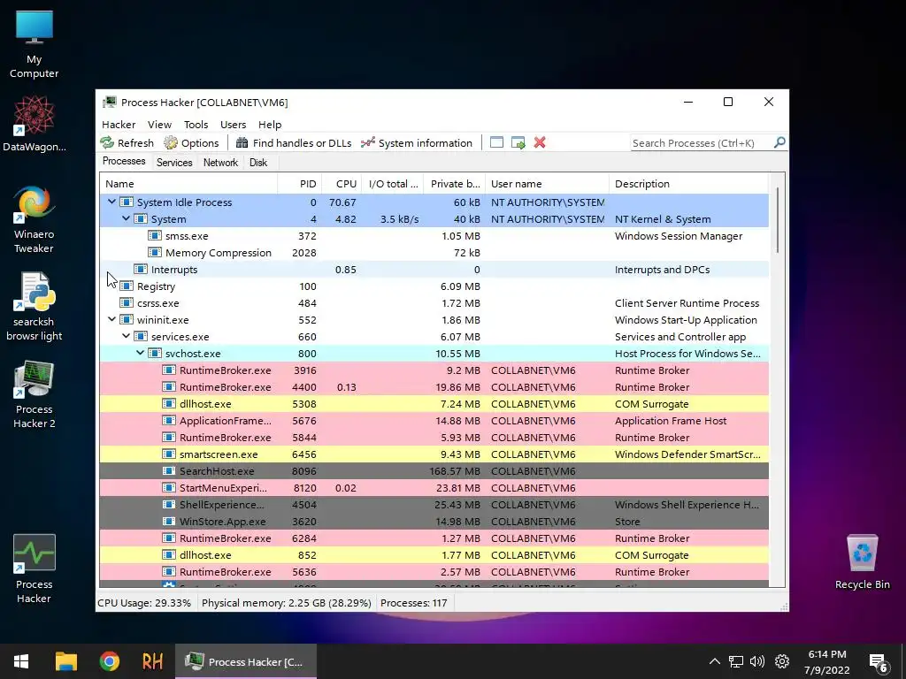This screenshot has height=679, width=906.
Task: Collapse the svchost.exe 800 node
Action: tap(140, 353)
